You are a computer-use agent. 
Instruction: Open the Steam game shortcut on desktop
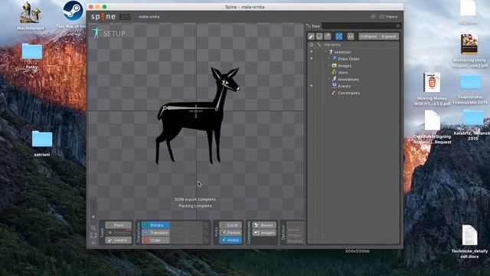[73, 15]
